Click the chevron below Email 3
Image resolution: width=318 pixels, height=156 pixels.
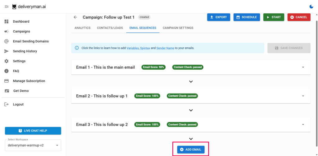tap(191, 139)
